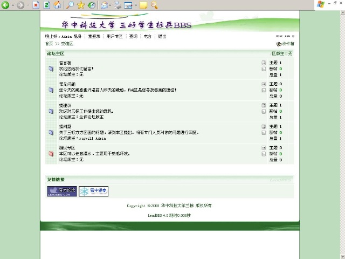345x259 pixels.
Task: Click the Windows flag logo
Action: point(321,4)
